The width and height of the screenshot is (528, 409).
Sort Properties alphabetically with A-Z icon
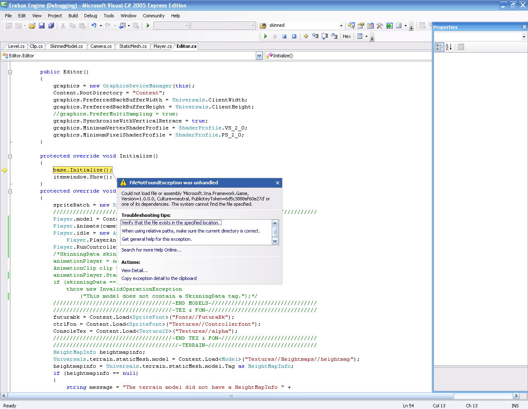point(449,47)
